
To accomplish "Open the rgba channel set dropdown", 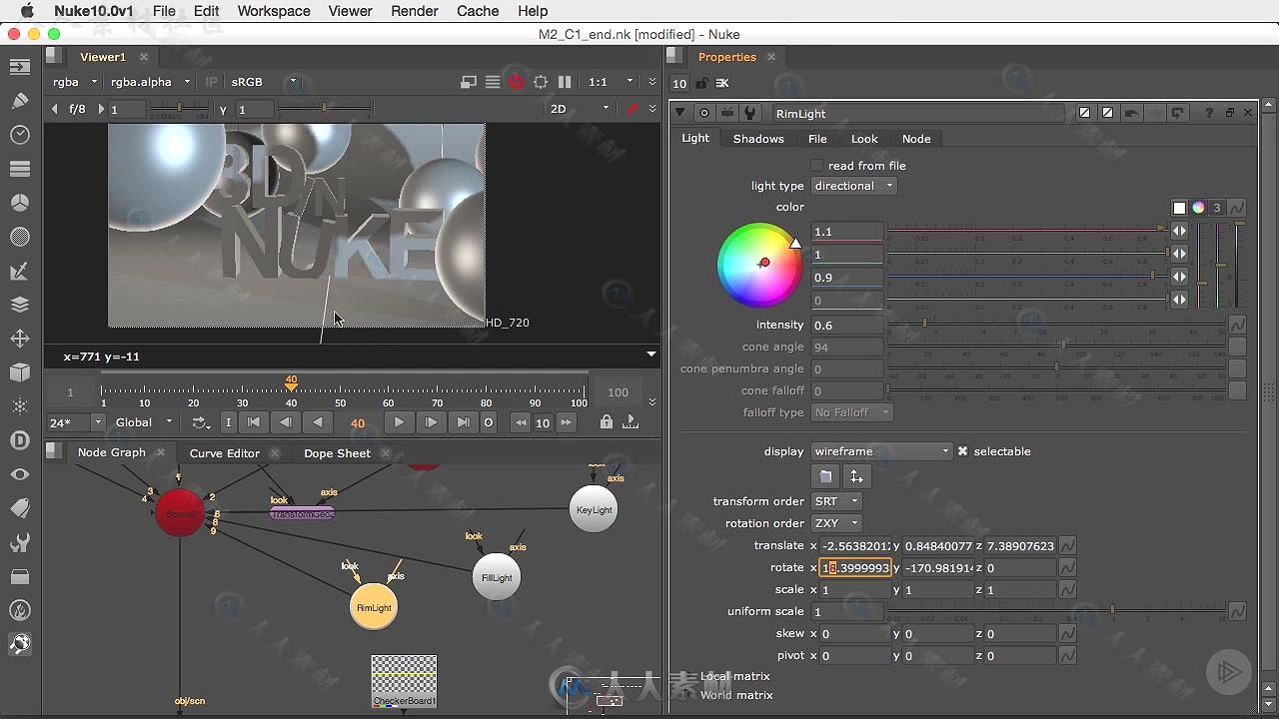I will pyautogui.click(x=75, y=82).
